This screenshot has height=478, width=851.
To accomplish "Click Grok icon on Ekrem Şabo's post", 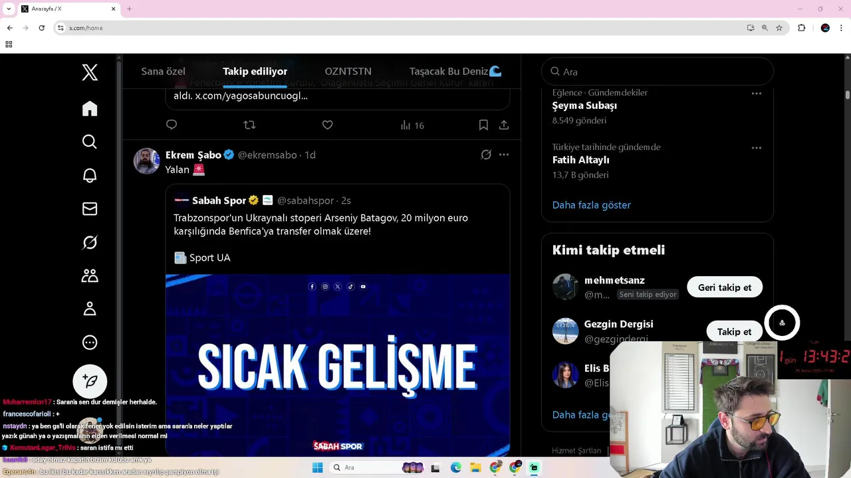I will pyautogui.click(x=486, y=155).
